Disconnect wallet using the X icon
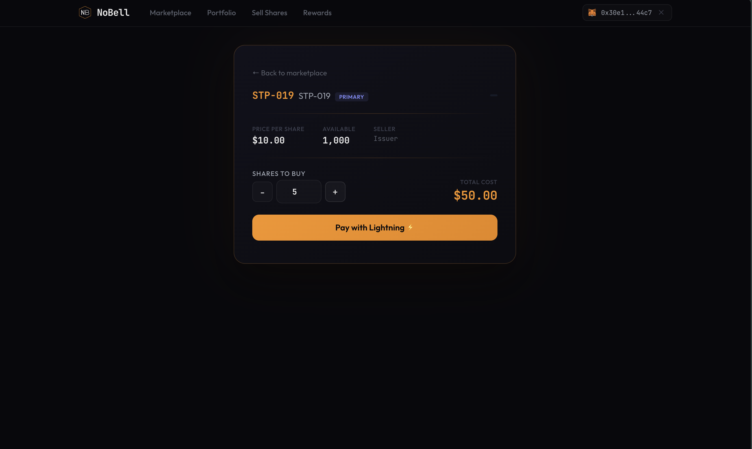 point(661,12)
